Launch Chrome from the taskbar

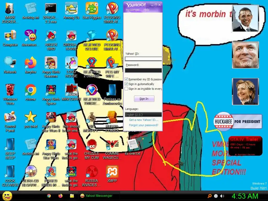49,196
